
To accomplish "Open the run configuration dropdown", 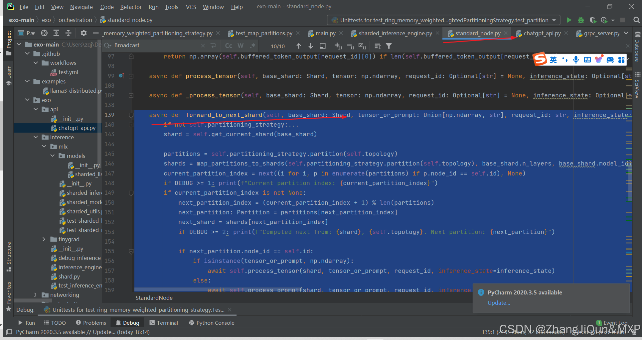I will [554, 20].
